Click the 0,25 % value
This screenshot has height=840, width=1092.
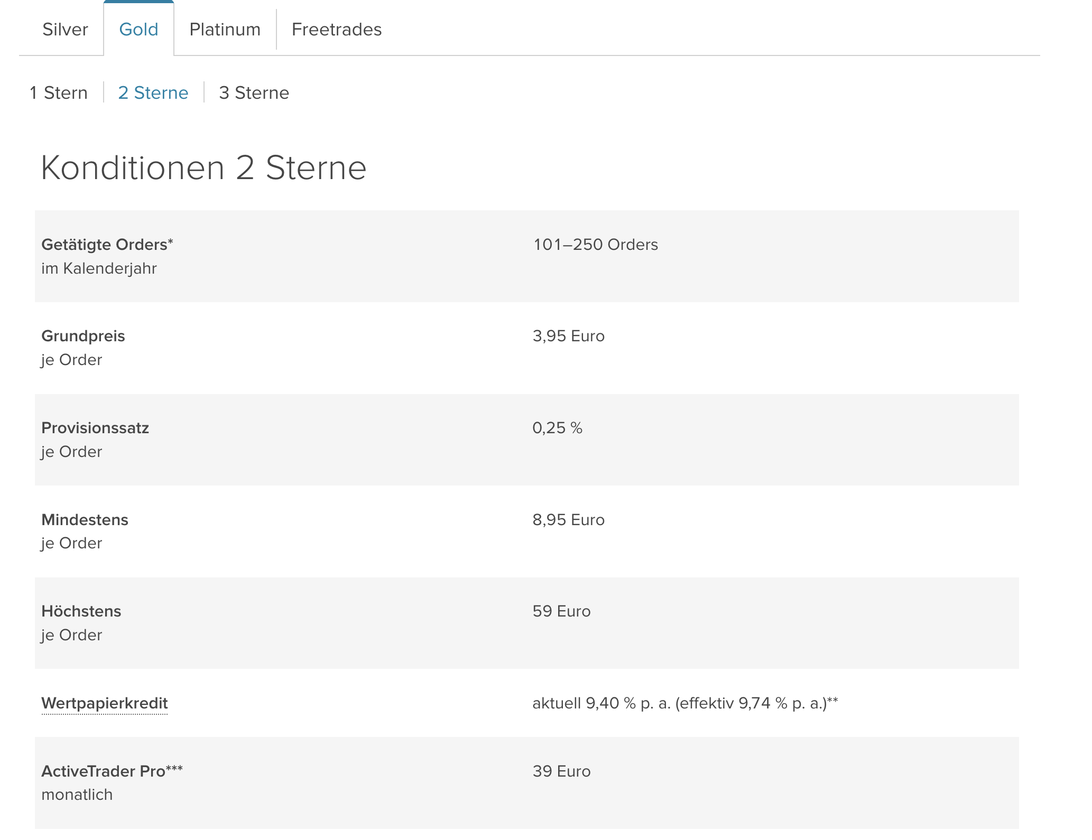coord(557,428)
